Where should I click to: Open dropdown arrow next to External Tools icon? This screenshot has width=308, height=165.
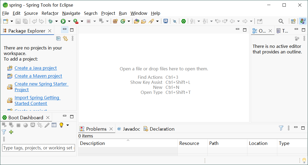tap(82, 21)
